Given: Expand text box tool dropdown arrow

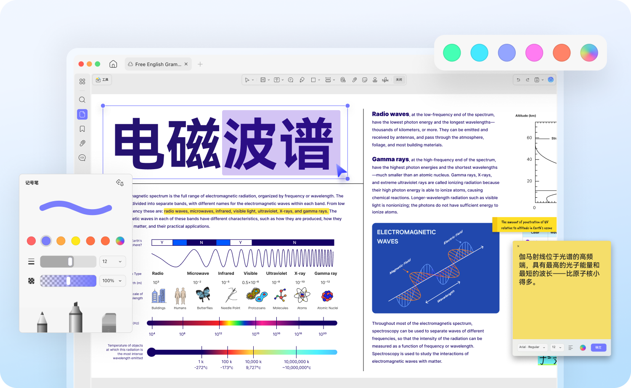Looking at the screenshot, I should 283,80.
